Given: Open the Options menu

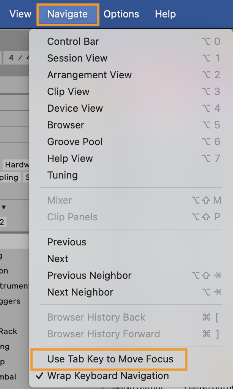Looking at the screenshot, I should (121, 14).
